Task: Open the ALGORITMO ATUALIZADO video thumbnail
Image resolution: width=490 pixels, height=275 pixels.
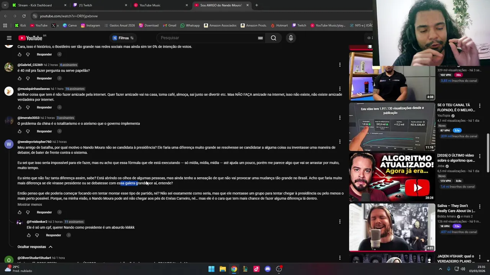Action: (392, 177)
